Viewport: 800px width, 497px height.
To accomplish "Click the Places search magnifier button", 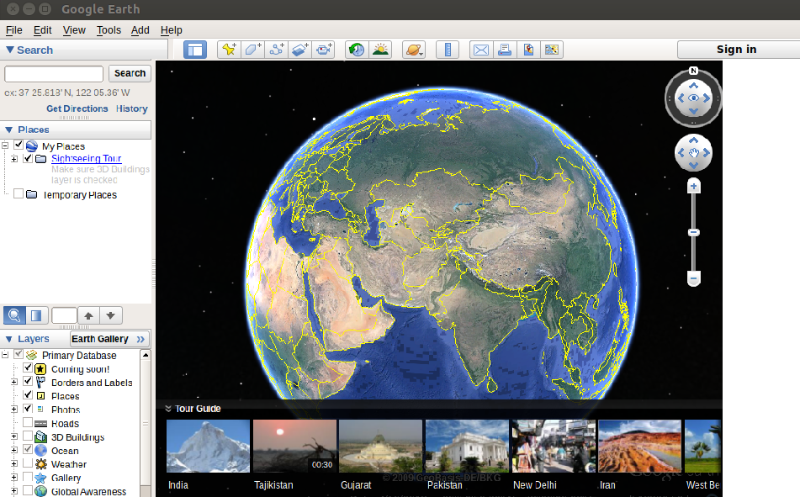I will (14, 315).
